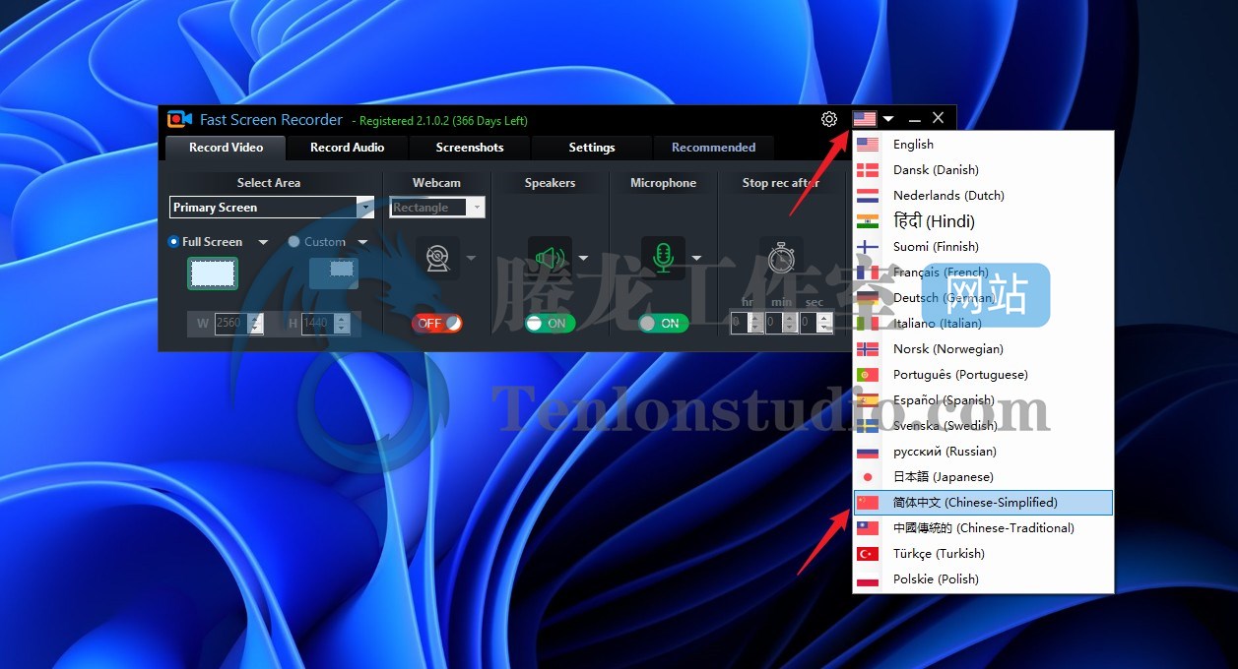
Task: Choose Español (Spanish) language
Action: click(983, 400)
